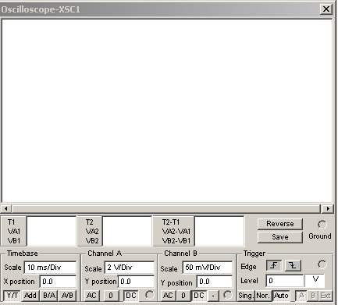Set Channel A coupling to DC
Screen dimensions: 338x305
point(130,296)
